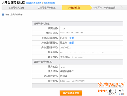
Task: Click the 开户银行 label
Action: coord(53,71)
